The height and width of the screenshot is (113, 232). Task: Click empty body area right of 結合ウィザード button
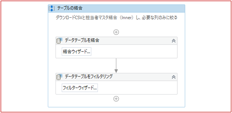tap(133, 52)
